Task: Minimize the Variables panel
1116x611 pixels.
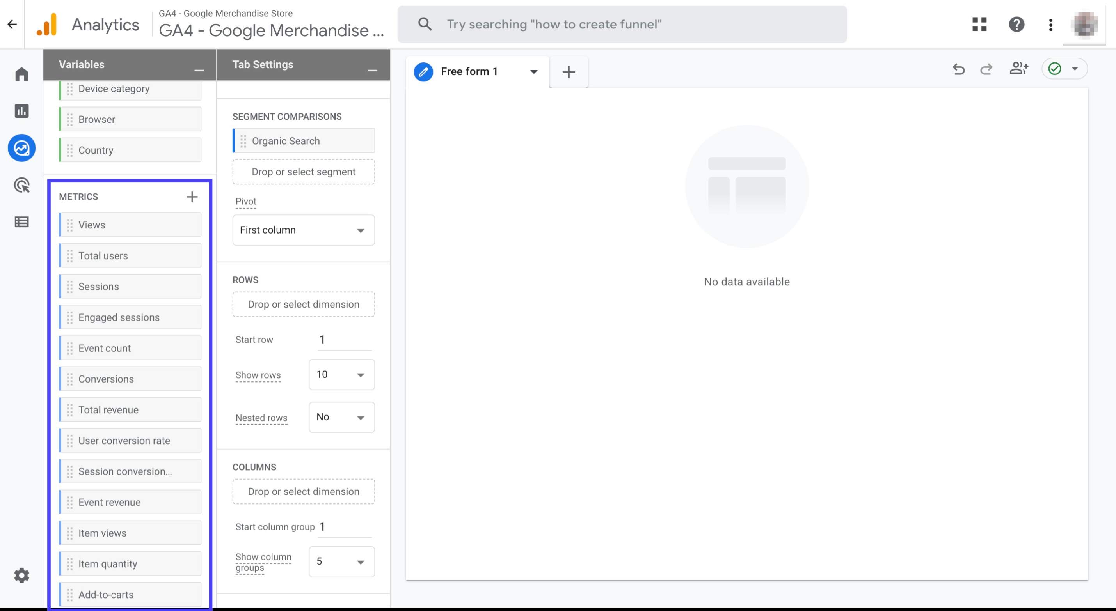Action: coord(199,70)
